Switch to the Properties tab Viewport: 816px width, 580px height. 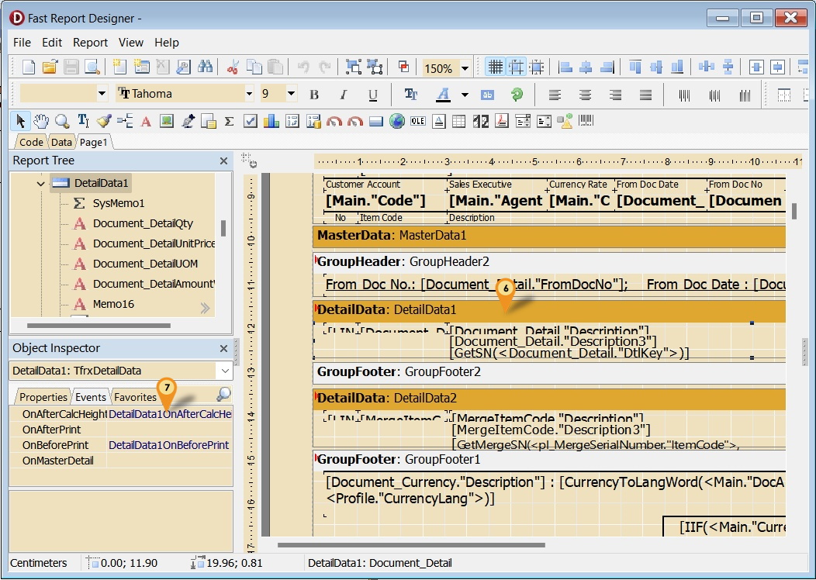coord(43,397)
